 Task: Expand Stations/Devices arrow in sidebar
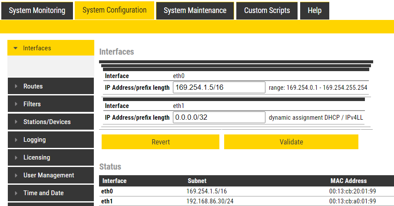16,122
